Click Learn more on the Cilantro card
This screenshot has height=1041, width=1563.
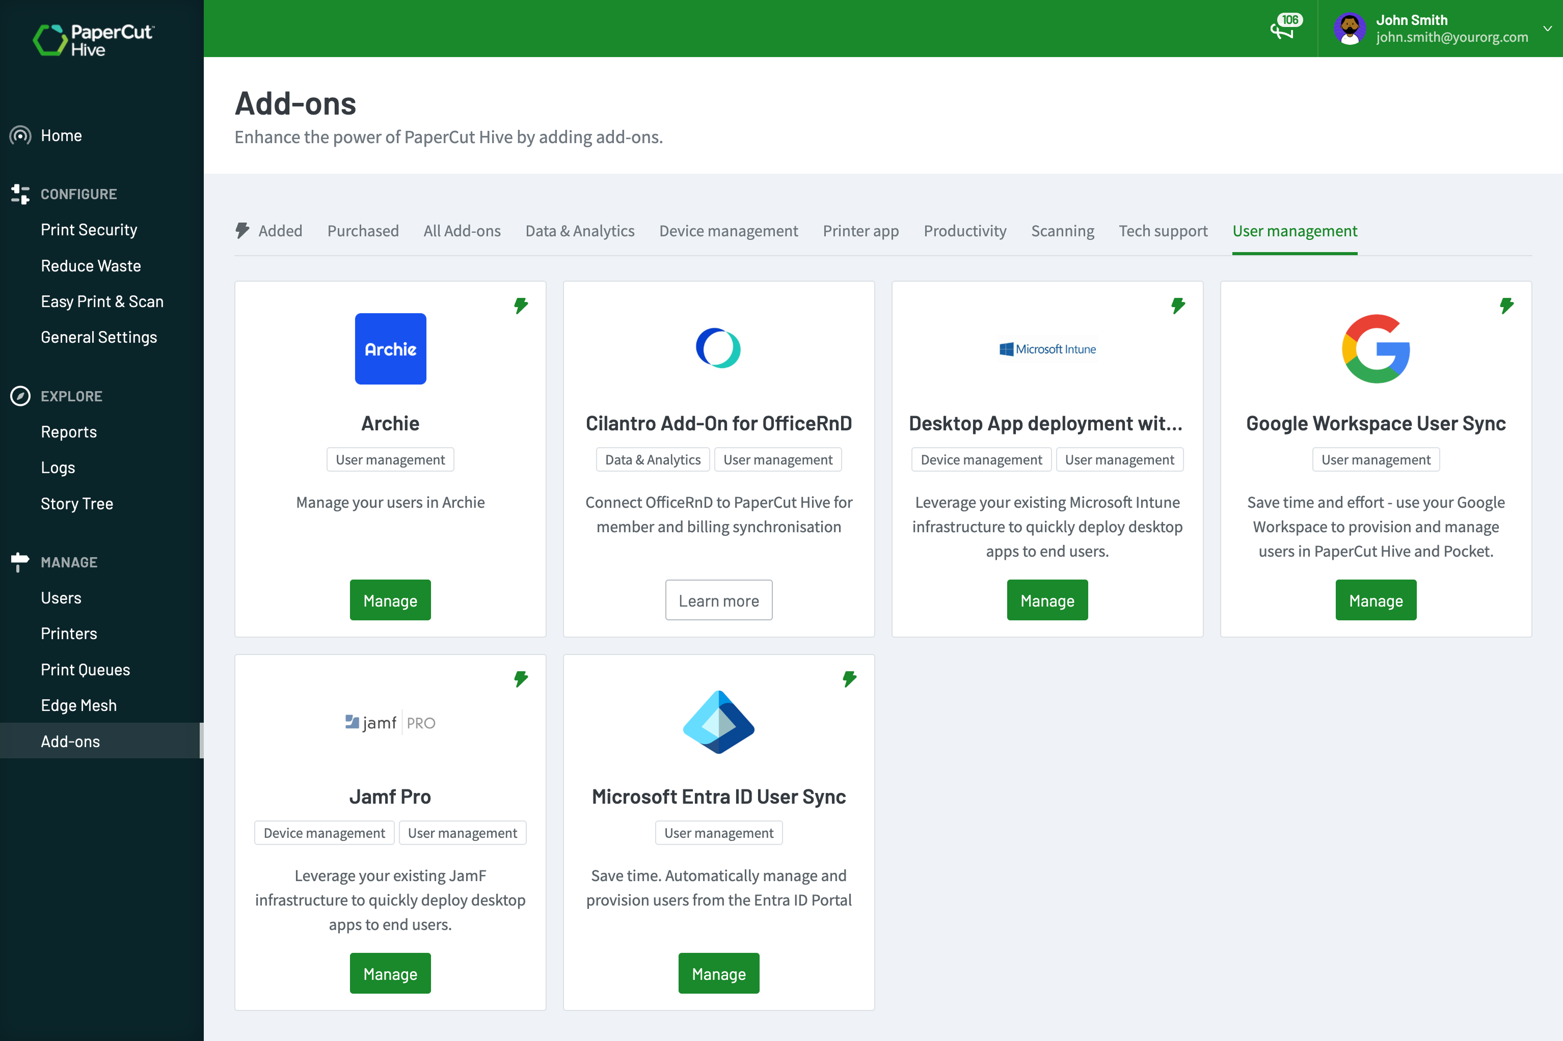(x=718, y=599)
